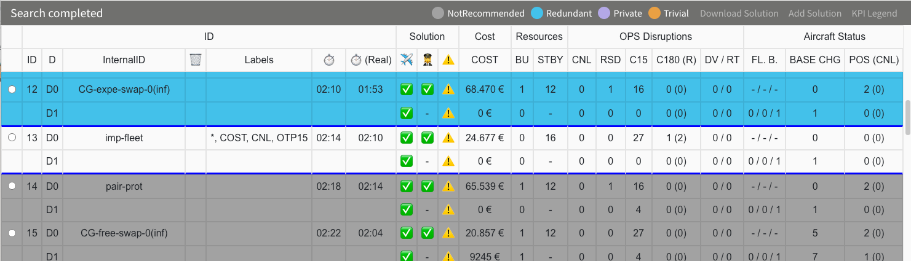911x261 pixels.
Task: Click cost value 9245 €
Action: tap(485, 256)
